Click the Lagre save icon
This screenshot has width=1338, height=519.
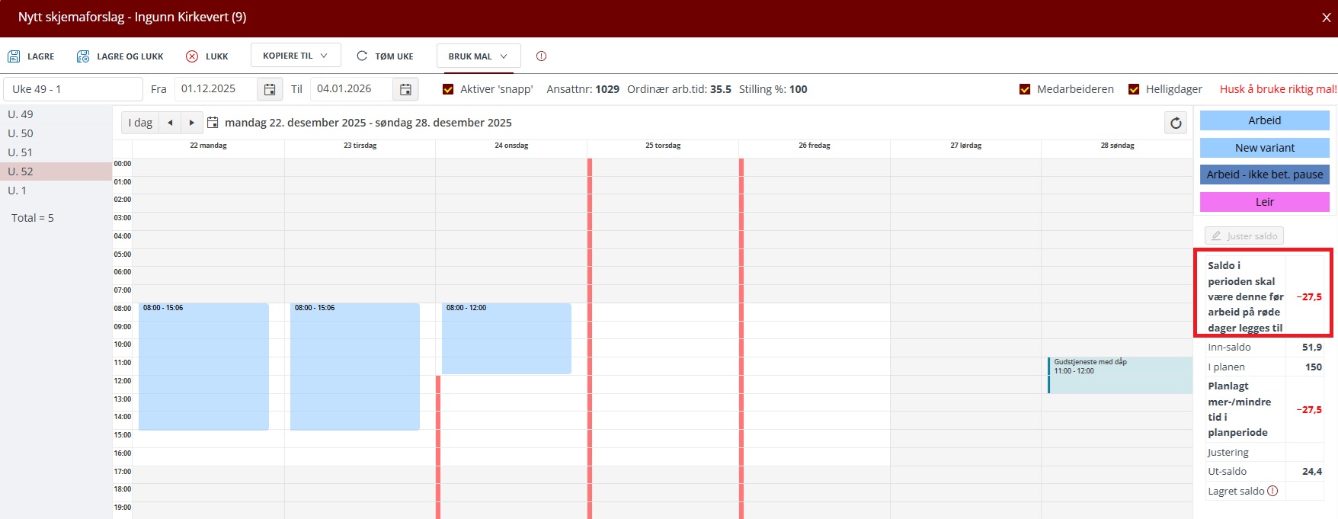[14, 56]
